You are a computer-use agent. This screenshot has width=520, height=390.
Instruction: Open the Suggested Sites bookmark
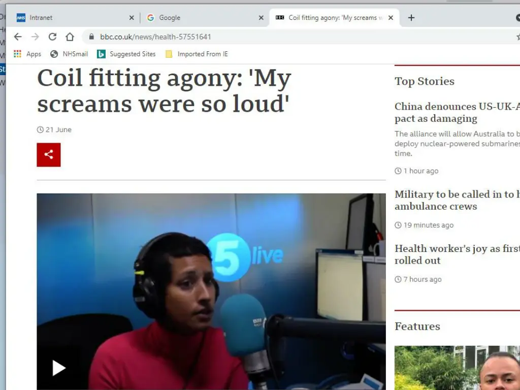click(x=126, y=54)
